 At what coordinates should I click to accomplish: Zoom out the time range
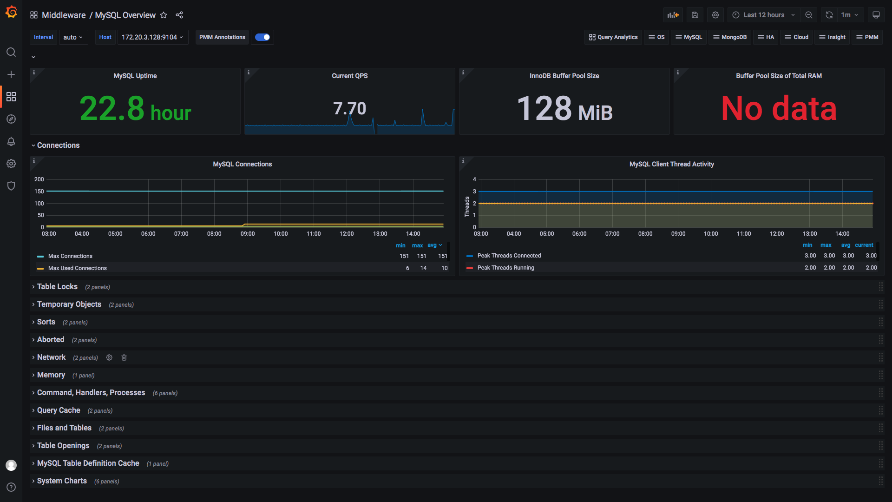pos(809,15)
